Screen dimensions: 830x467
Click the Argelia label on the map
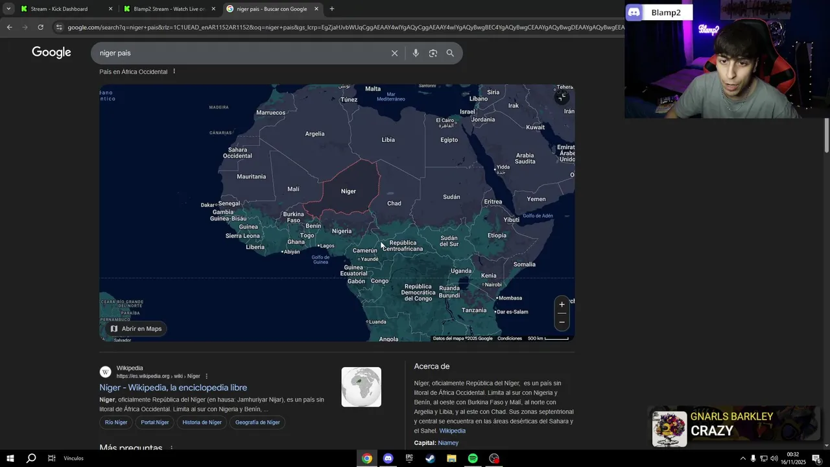tap(314, 134)
